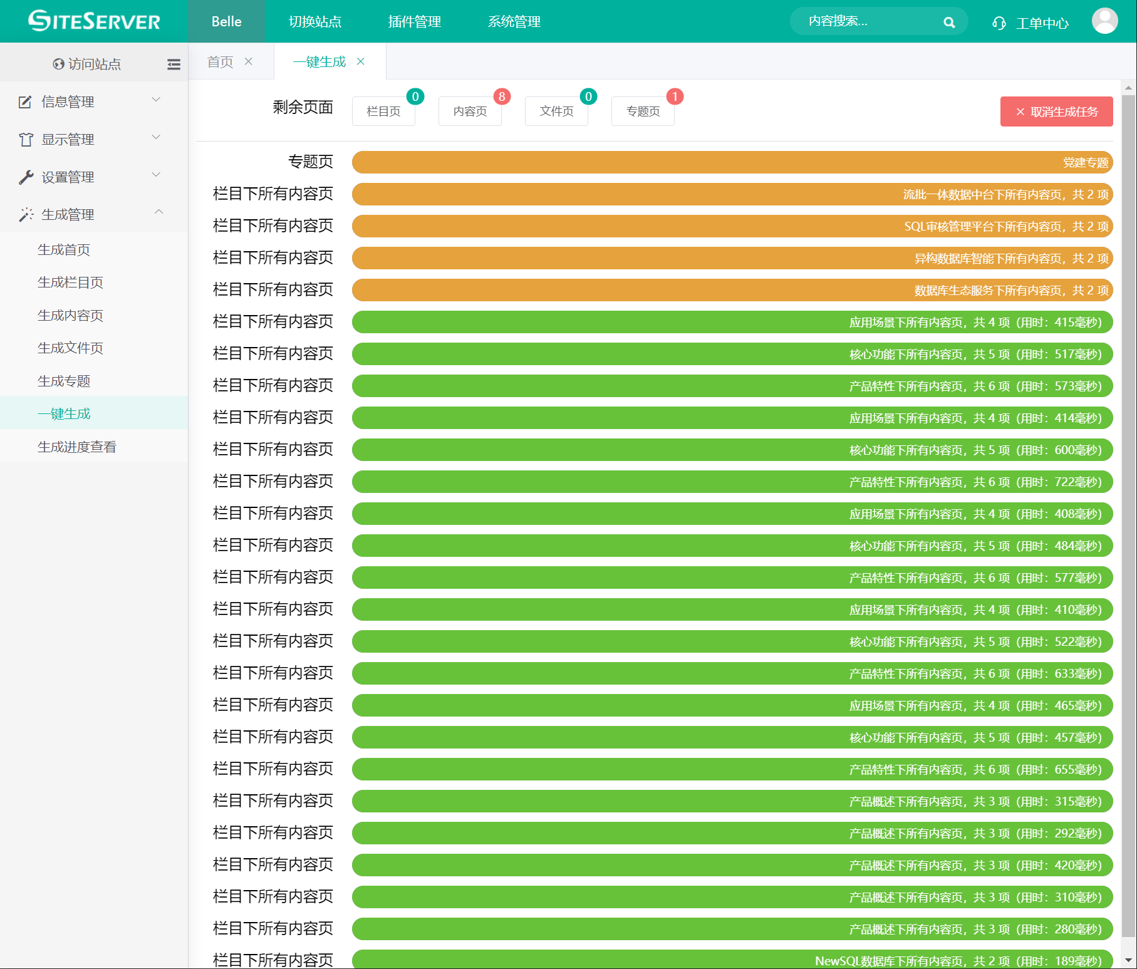Close the 一键生成 tab
The width and height of the screenshot is (1137, 969).
[x=361, y=61]
